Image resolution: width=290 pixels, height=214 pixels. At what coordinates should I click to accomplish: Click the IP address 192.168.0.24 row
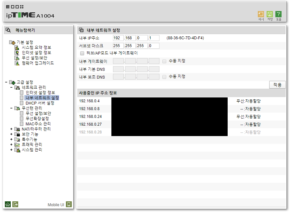(182, 117)
